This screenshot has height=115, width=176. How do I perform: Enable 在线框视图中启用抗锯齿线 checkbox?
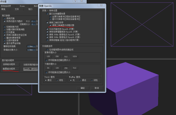coord(47,50)
